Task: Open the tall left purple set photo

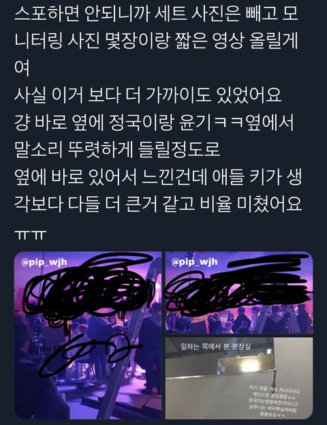Action: click(88, 335)
